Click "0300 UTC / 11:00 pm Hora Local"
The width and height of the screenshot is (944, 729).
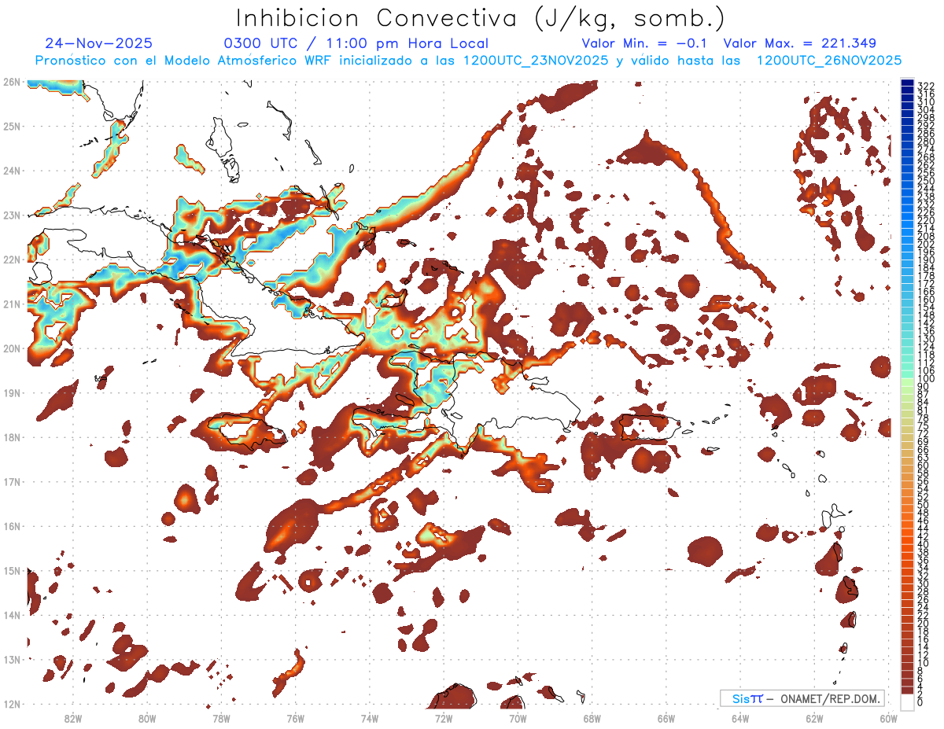point(356,43)
